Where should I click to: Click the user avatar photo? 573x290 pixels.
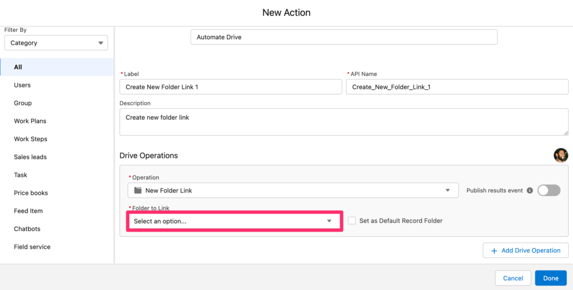(x=561, y=155)
